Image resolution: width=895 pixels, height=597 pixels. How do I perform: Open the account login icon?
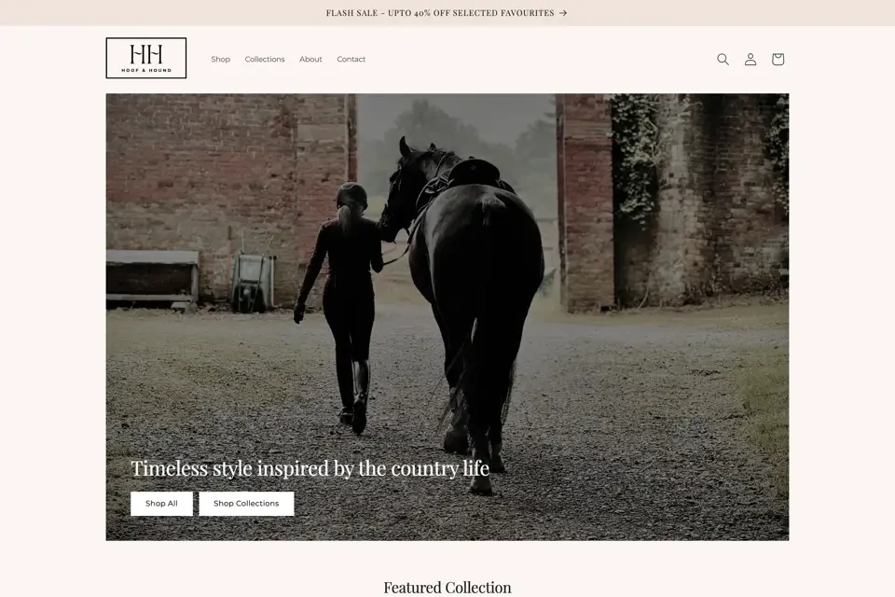(750, 59)
